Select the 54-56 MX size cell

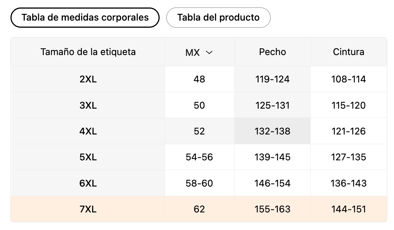pos(199,157)
